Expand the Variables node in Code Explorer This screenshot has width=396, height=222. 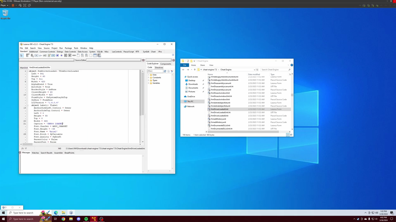click(x=148, y=83)
